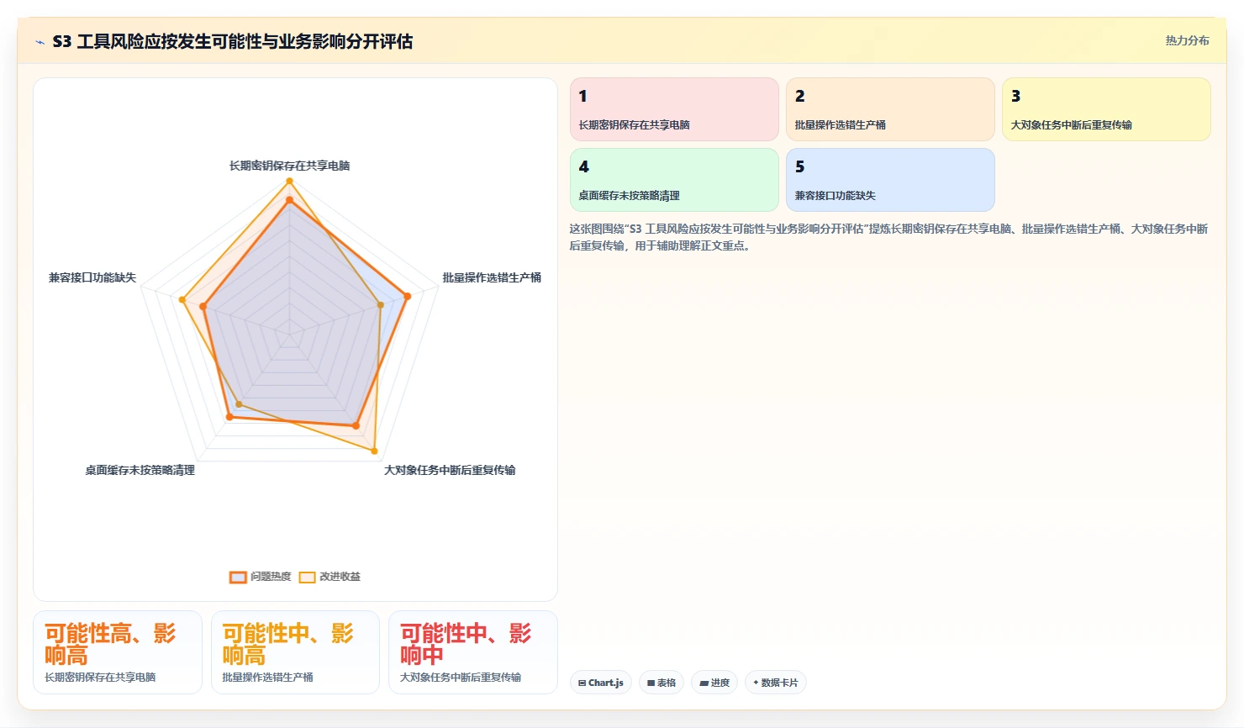
Task: Click the 进度 tag chip
Action: pyautogui.click(x=714, y=683)
